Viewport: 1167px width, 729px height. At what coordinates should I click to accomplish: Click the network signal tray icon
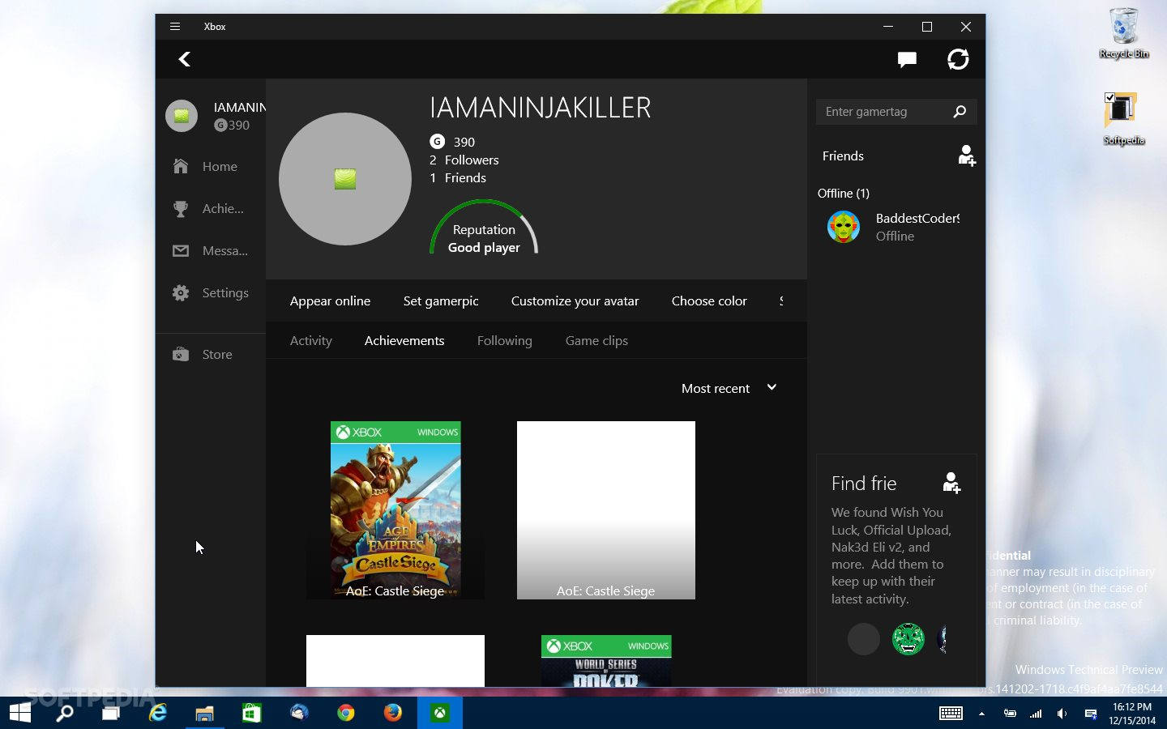(1036, 714)
